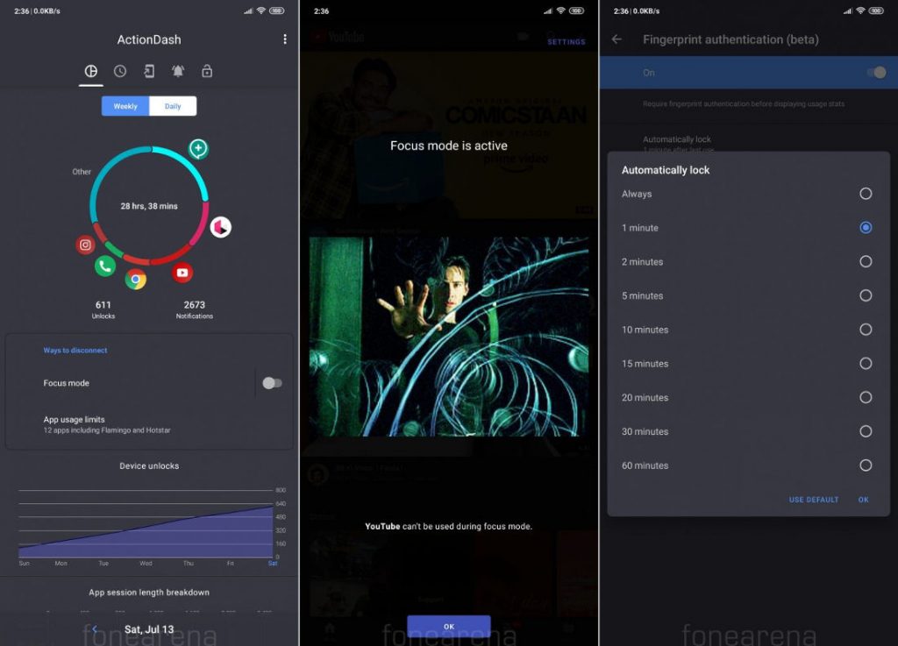Viewport: 898px width, 646px height.
Task: Open App usage limits
Action: click(x=149, y=424)
